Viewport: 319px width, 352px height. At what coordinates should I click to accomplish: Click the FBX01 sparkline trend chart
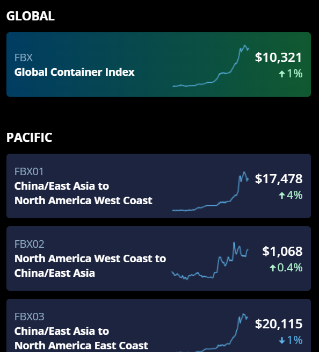[211, 191]
